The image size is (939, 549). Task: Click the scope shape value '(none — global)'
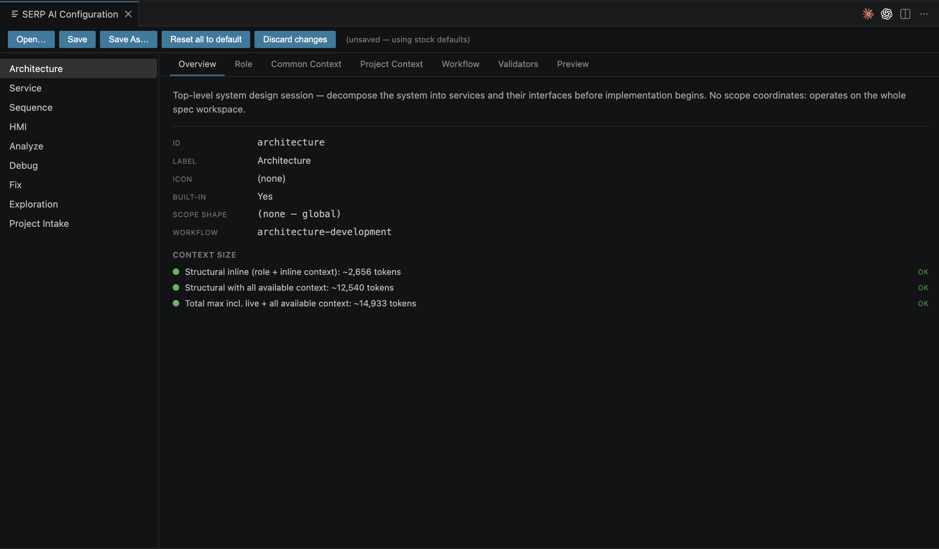(x=299, y=214)
